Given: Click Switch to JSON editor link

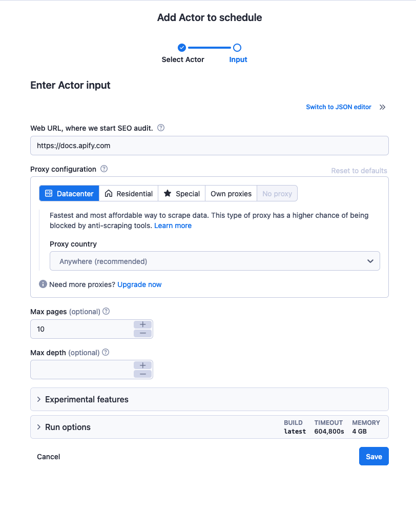Looking at the screenshot, I should pos(339,107).
